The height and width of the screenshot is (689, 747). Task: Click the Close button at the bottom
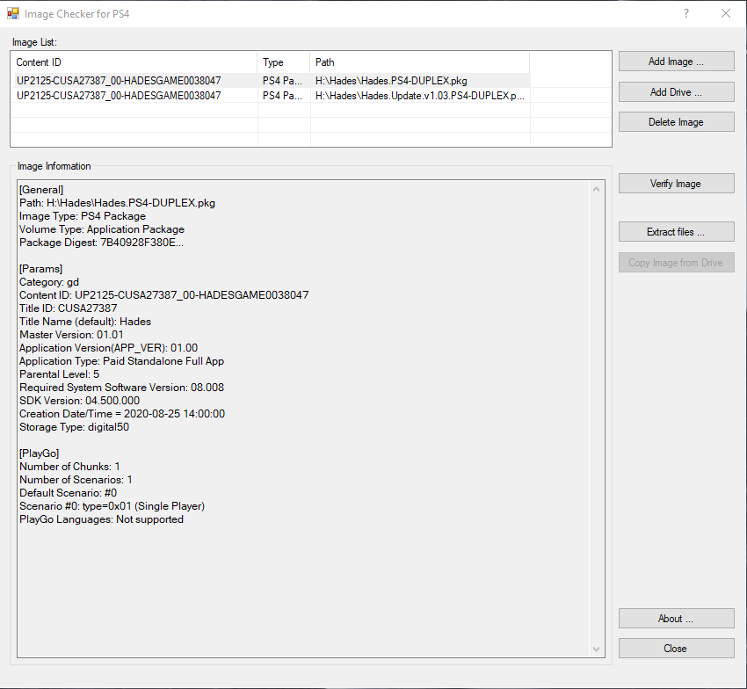(x=676, y=649)
